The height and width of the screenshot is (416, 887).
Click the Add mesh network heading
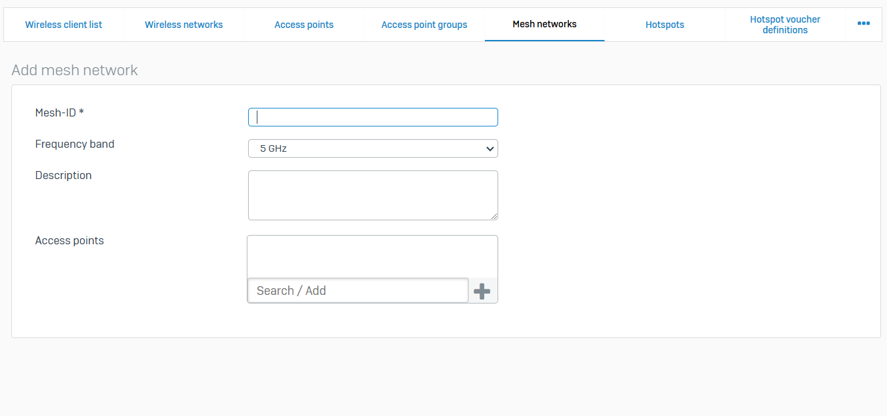click(x=75, y=71)
